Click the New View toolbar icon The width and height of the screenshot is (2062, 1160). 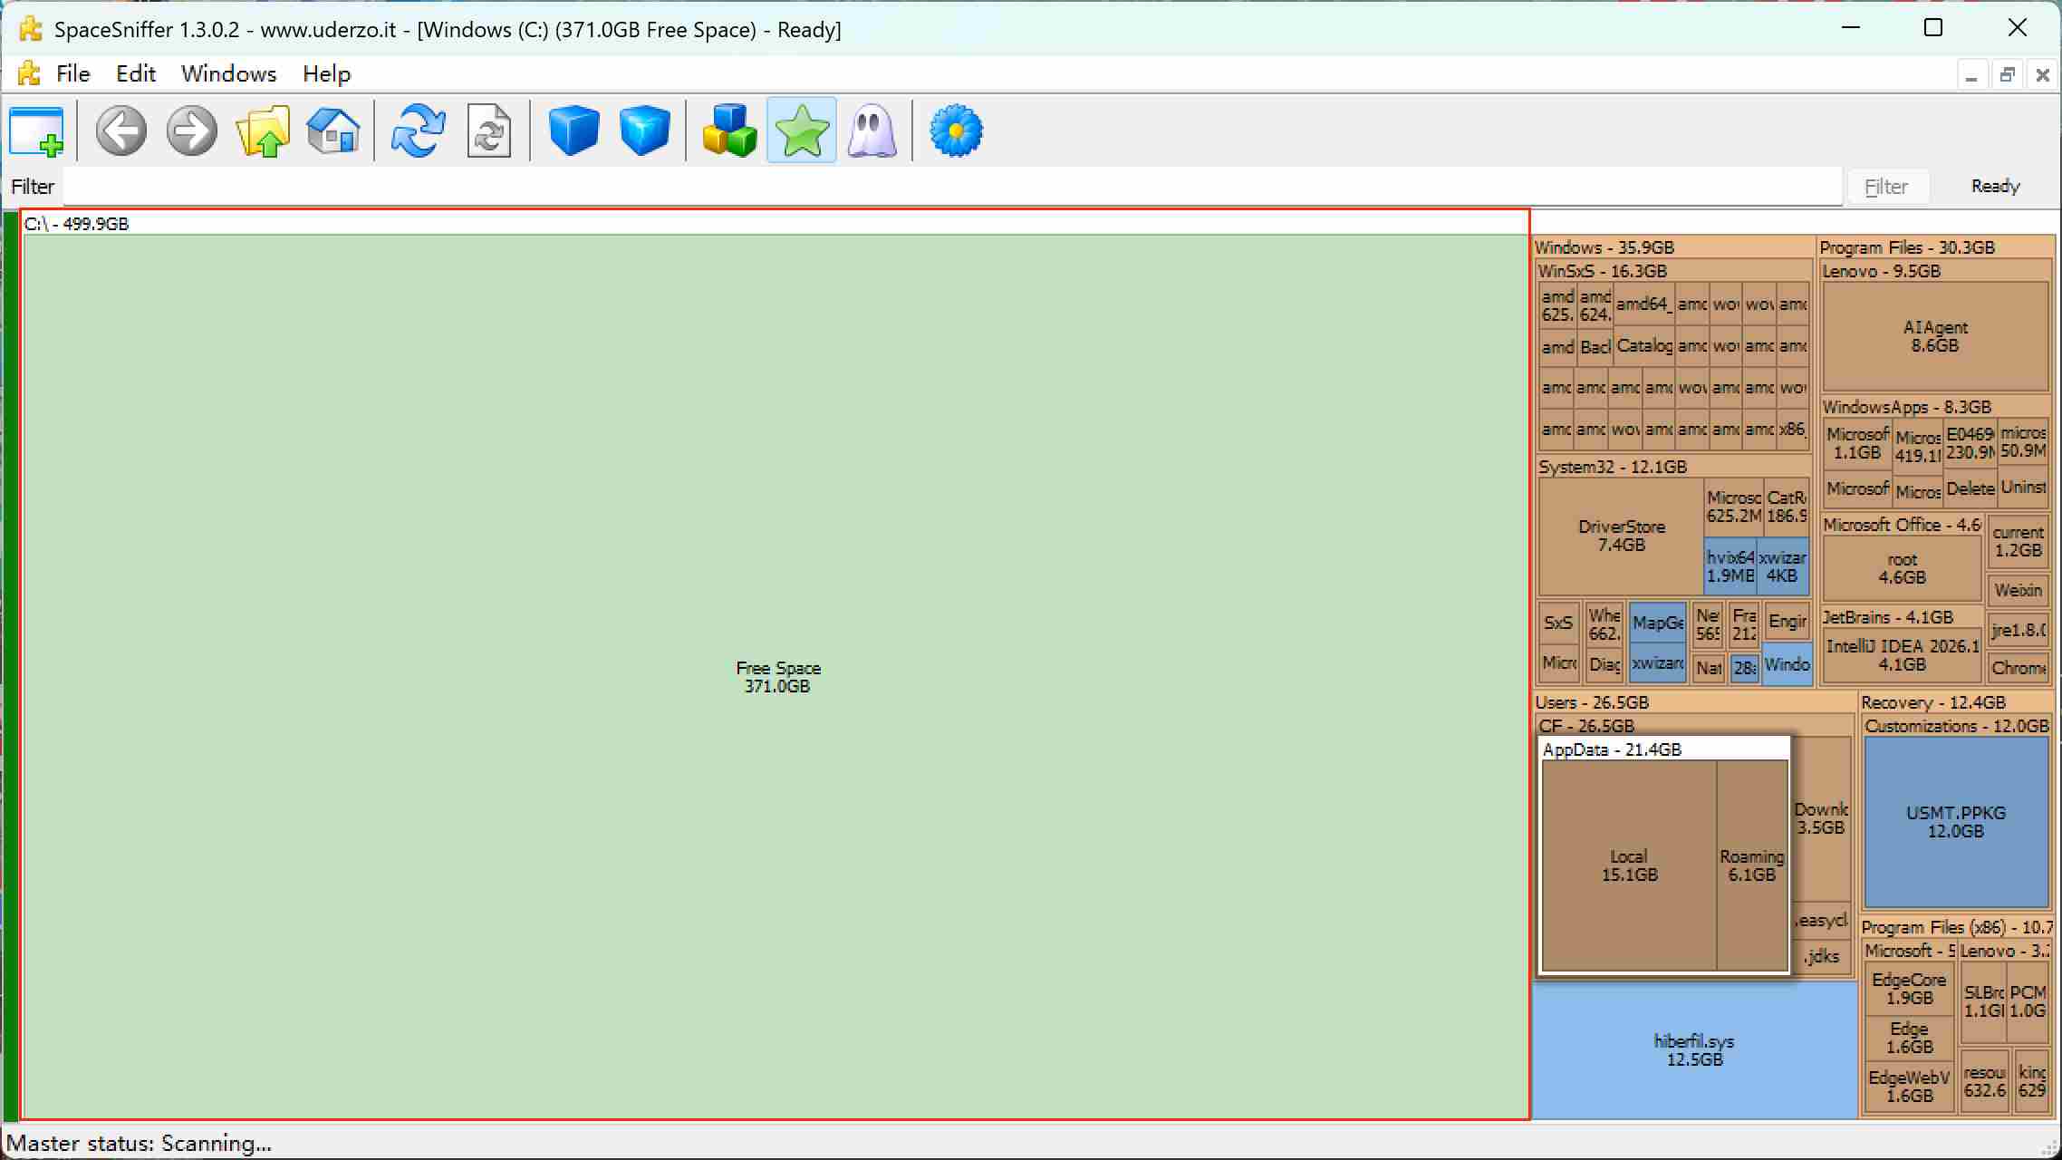pyautogui.click(x=36, y=130)
